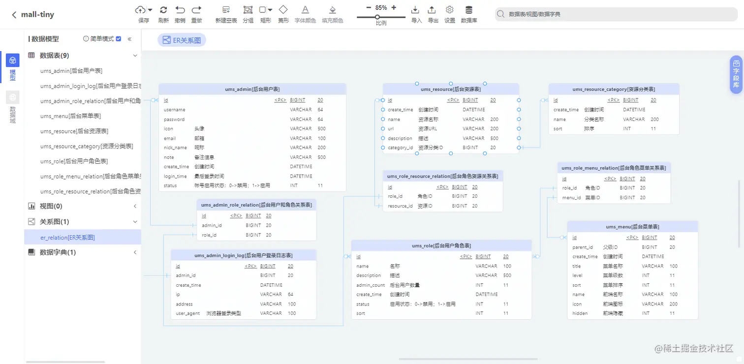The width and height of the screenshot is (744, 364).
Task: Click the user_agent row in login log table
Action: 244,313
